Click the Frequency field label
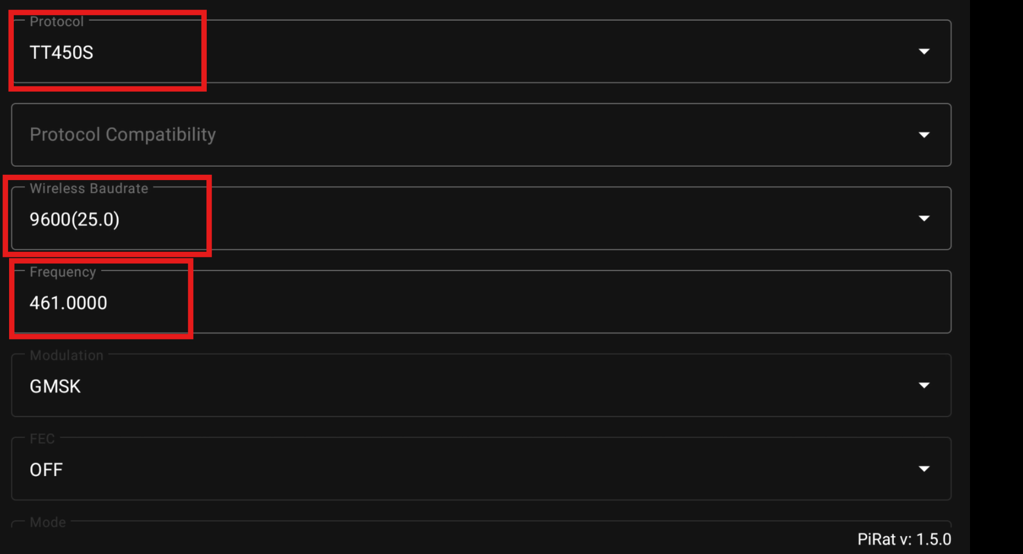This screenshot has height=554, width=1023. [x=63, y=272]
